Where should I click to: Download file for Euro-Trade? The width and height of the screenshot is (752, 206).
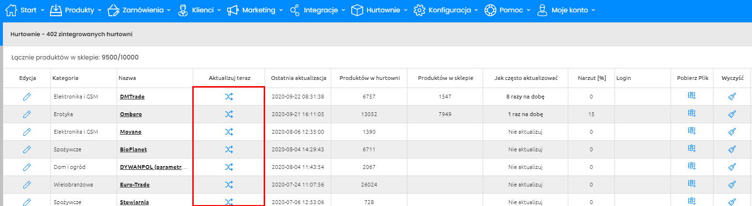pyautogui.click(x=692, y=184)
